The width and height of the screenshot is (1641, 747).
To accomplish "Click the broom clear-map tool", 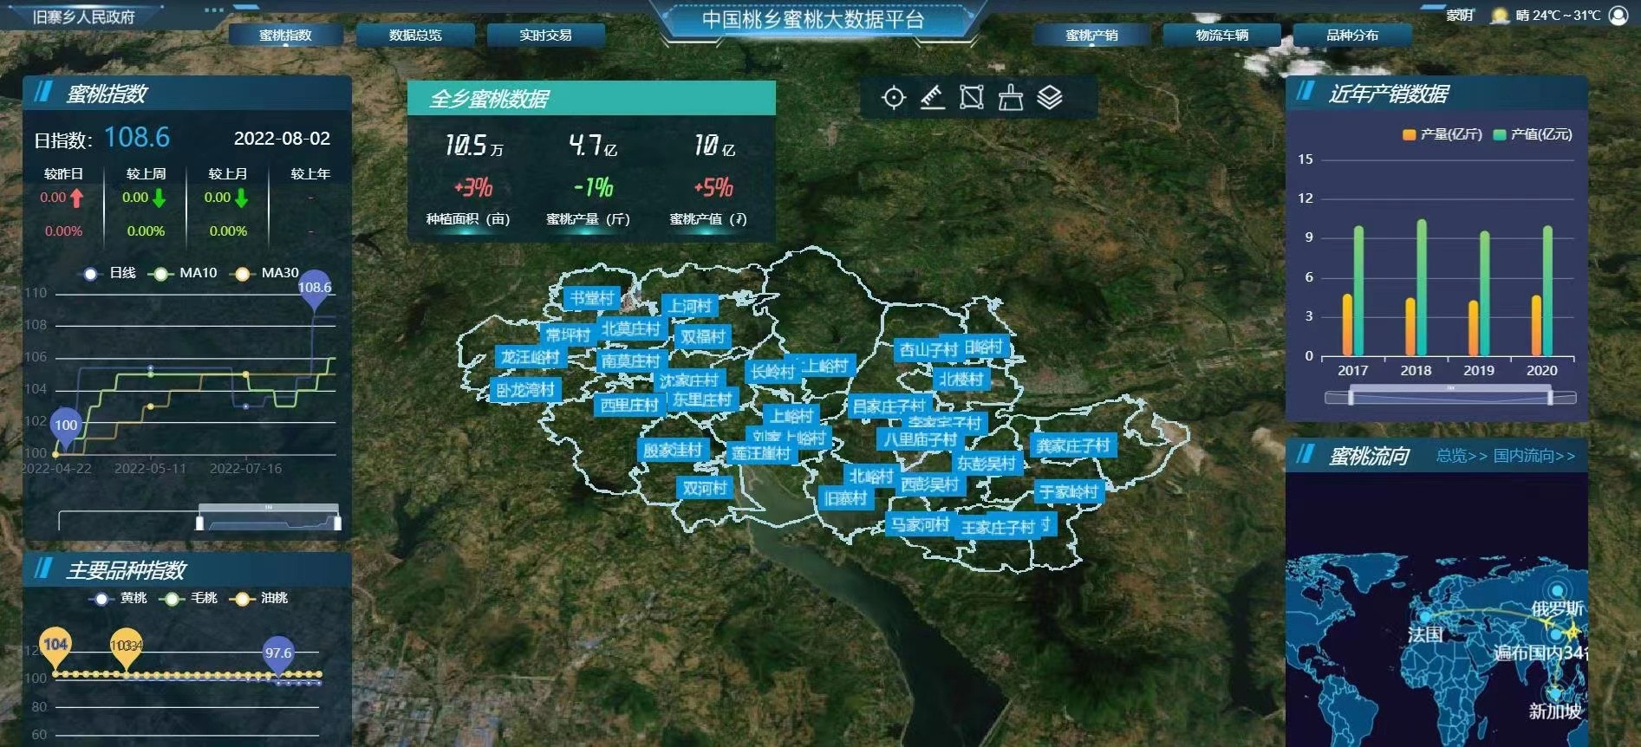I will pos(1011,98).
